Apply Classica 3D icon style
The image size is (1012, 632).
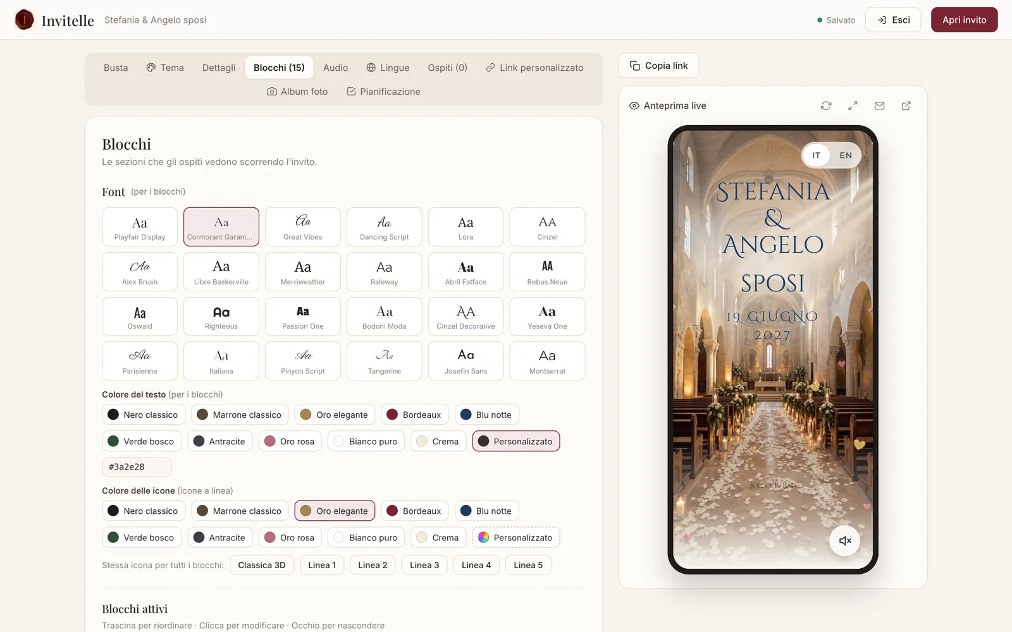(x=262, y=565)
